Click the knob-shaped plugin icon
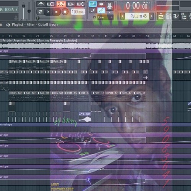The image size is (191, 191). tap(110, 6)
